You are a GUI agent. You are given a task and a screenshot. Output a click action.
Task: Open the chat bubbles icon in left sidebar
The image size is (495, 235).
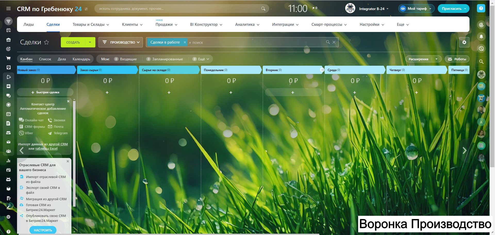pos(9,96)
